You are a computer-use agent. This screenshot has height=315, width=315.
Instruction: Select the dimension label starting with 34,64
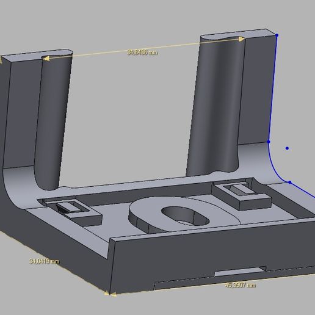coord(142,52)
